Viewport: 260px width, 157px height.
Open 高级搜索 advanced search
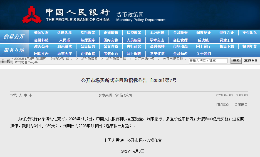point(251,61)
